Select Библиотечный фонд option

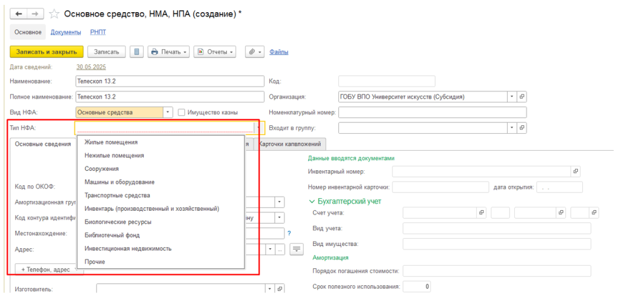coord(160,236)
